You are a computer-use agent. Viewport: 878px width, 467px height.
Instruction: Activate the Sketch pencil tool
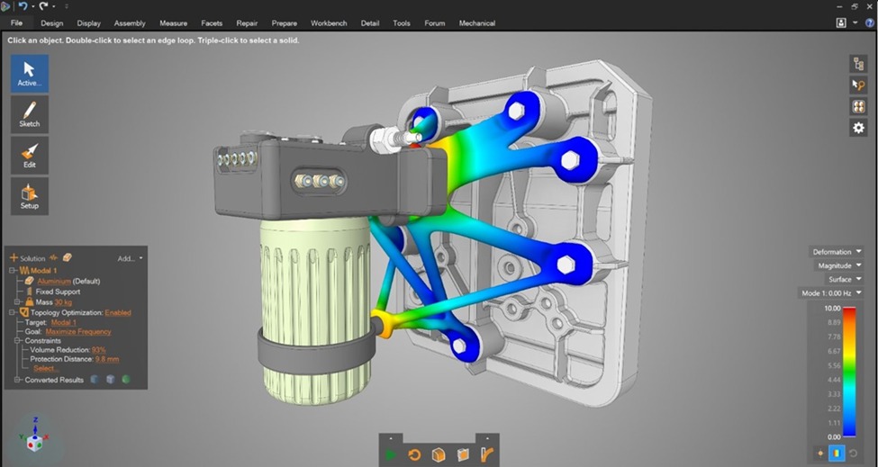click(29, 113)
